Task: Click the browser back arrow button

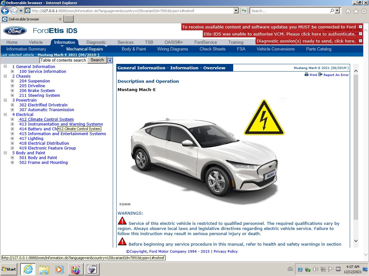Action: coord(5,11)
